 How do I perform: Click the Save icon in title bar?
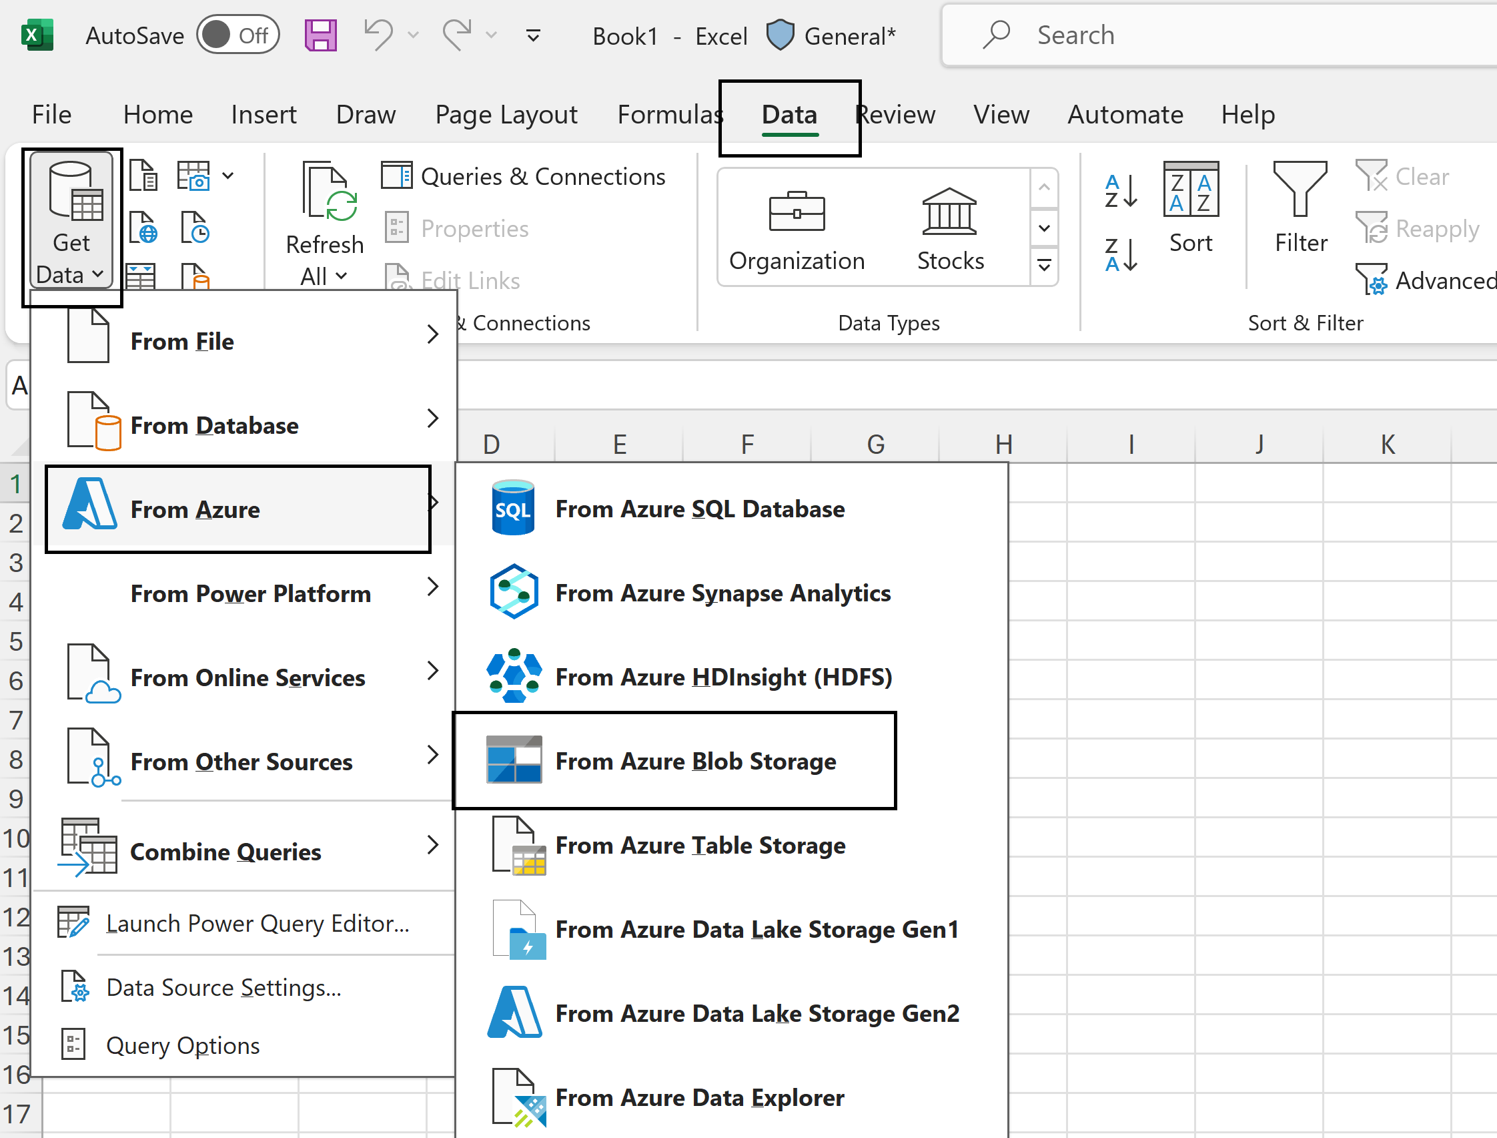(320, 35)
